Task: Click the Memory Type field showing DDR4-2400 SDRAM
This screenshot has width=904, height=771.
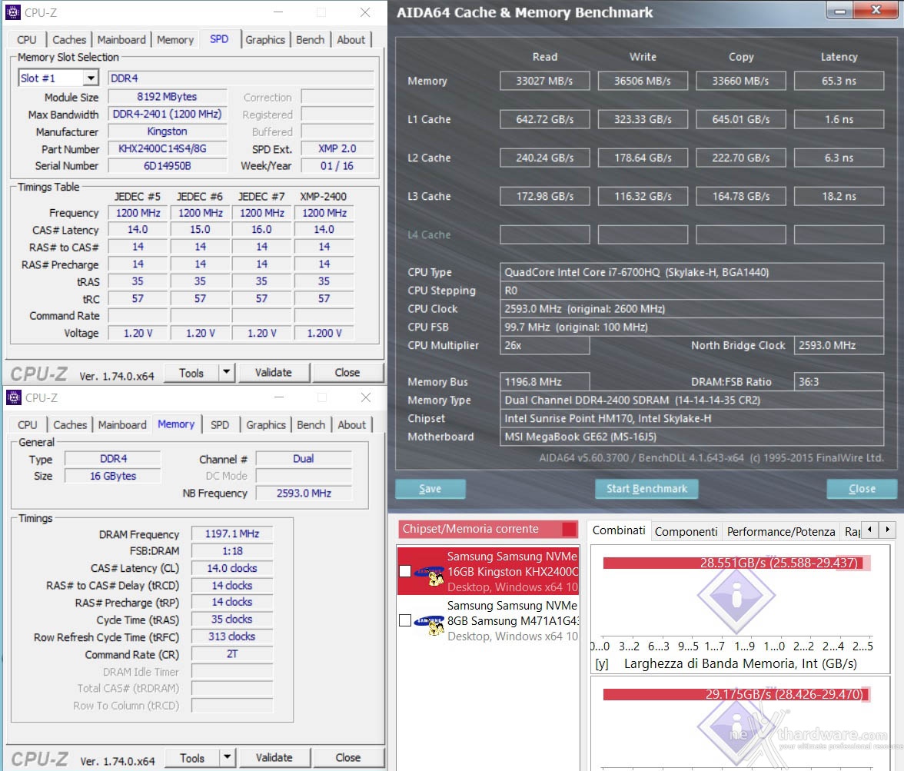Action: click(x=692, y=400)
